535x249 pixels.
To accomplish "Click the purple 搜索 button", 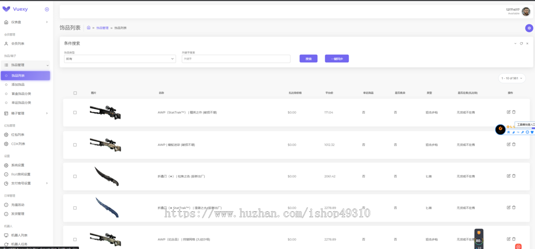I will tap(309, 59).
